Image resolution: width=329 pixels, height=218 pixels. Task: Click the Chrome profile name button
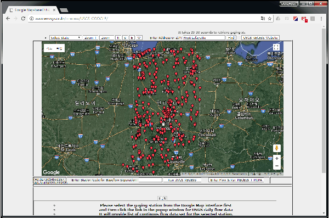click(288, 4)
